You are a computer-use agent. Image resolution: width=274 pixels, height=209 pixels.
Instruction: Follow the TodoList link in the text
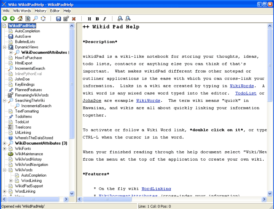(246, 93)
